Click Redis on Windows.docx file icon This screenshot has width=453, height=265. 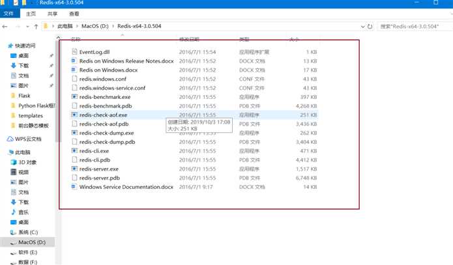pos(74,70)
